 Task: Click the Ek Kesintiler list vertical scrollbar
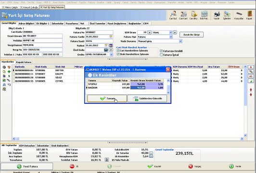click(x=168, y=86)
